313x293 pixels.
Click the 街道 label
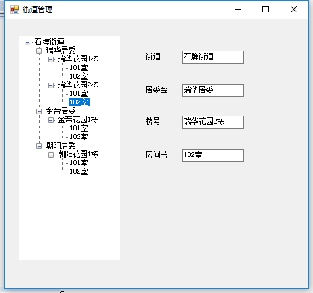click(x=152, y=57)
